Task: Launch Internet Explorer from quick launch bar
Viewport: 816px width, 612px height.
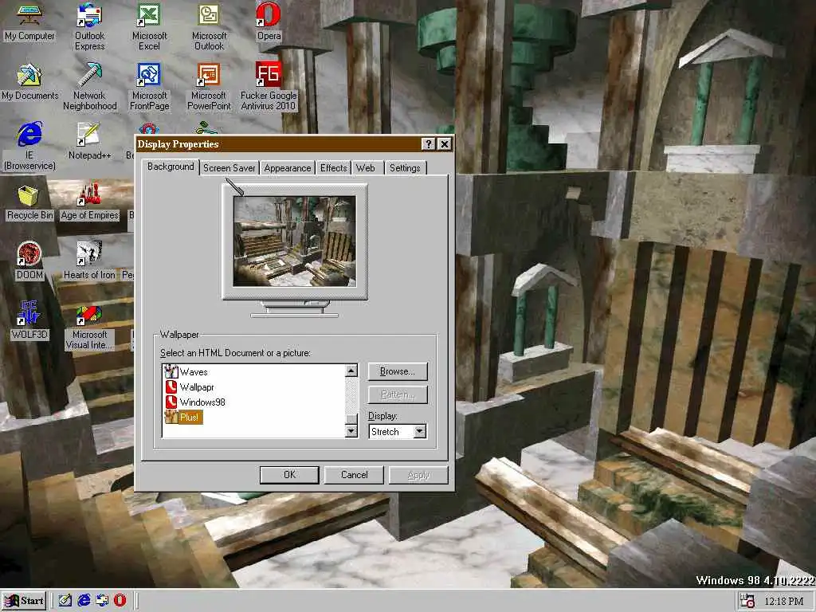Action: (x=84, y=600)
